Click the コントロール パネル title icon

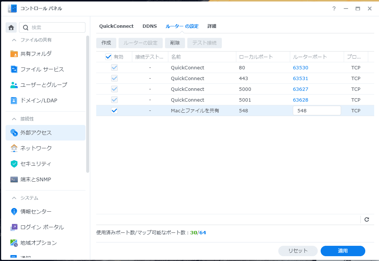(x=12, y=9)
